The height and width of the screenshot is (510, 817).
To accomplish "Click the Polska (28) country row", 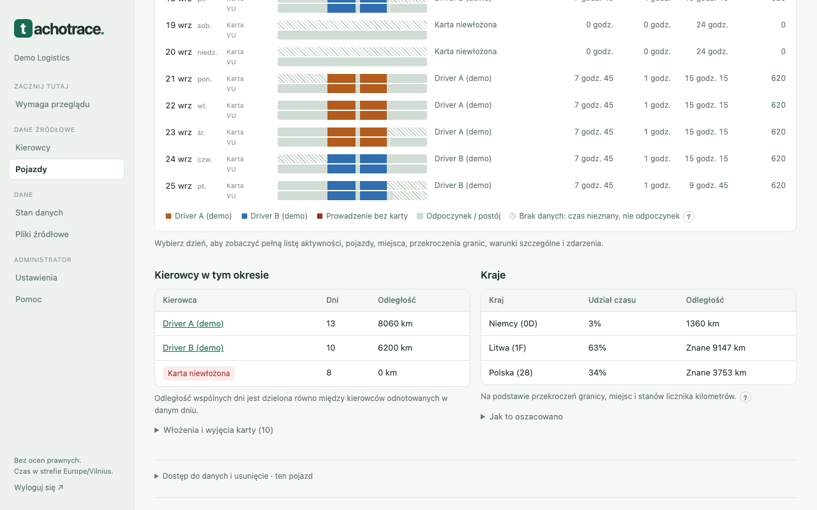I will point(638,372).
